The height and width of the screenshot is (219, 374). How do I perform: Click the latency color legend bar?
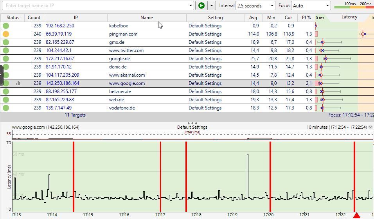point(352,6)
